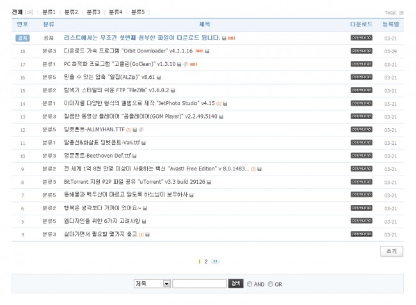The width and height of the screenshot is (416, 305).
Task: Switch to the 분류1 category tab
Action: tap(49, 12)
